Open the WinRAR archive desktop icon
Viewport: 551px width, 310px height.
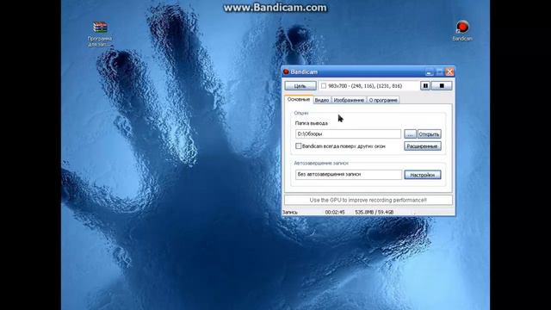pos(100,28)
